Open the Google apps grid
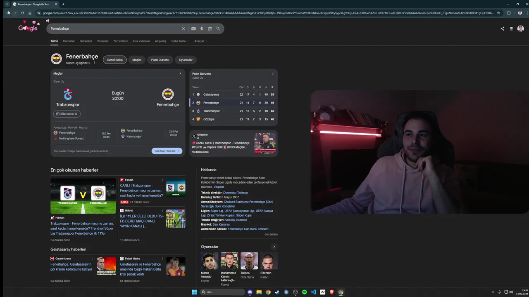Image resolution: width=529 pixels, height=297 pixels. 512,28
